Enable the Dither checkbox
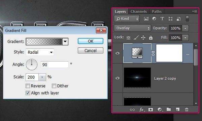Viewport: 202px width, 121px height. tap(54, 86)
